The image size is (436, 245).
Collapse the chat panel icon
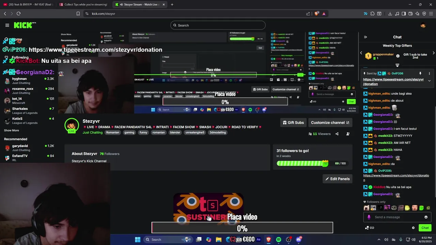tap(365, 37)
